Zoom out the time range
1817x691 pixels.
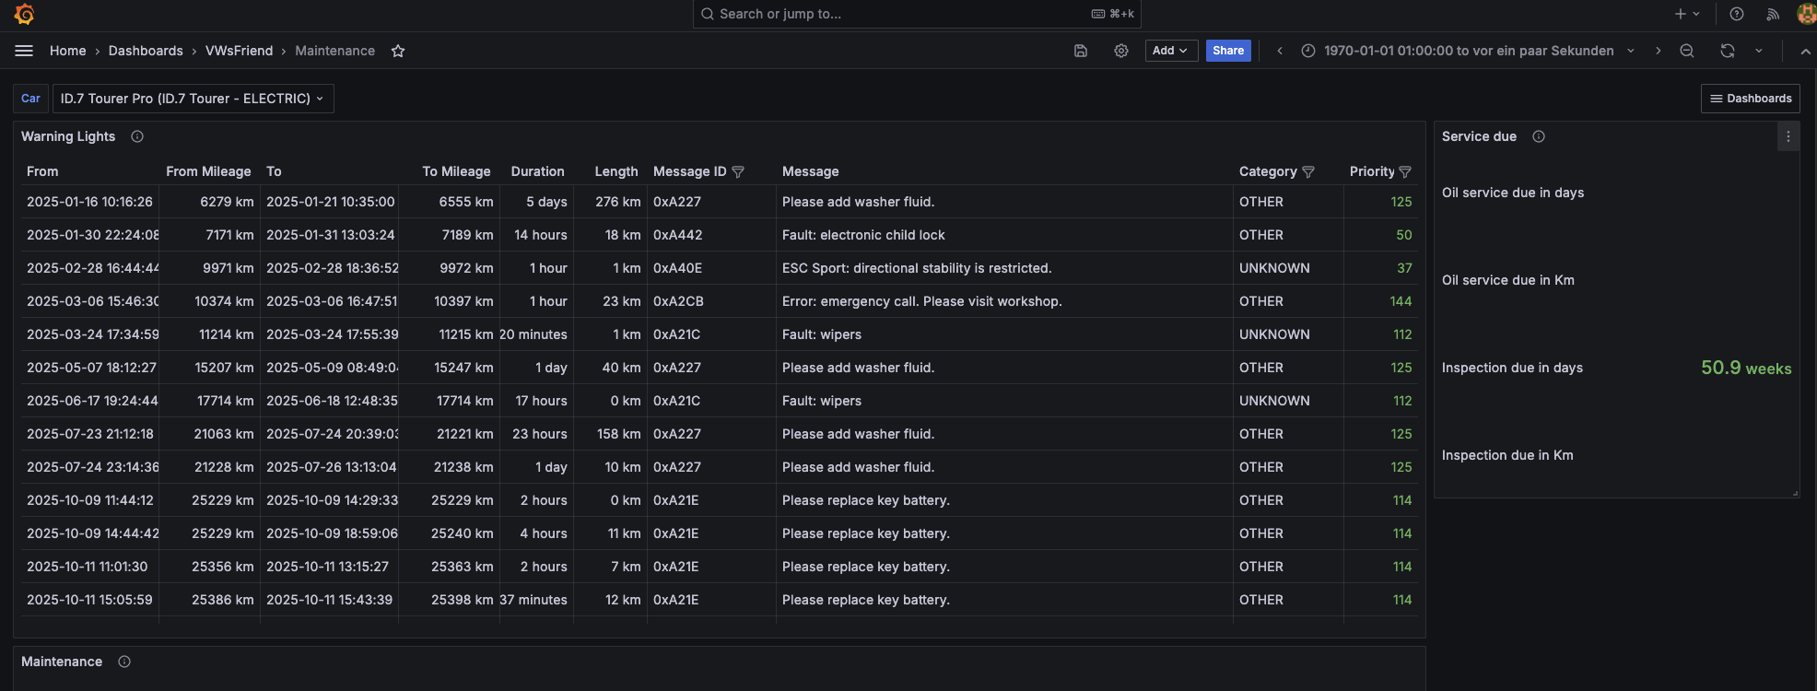coord(1687,51)
